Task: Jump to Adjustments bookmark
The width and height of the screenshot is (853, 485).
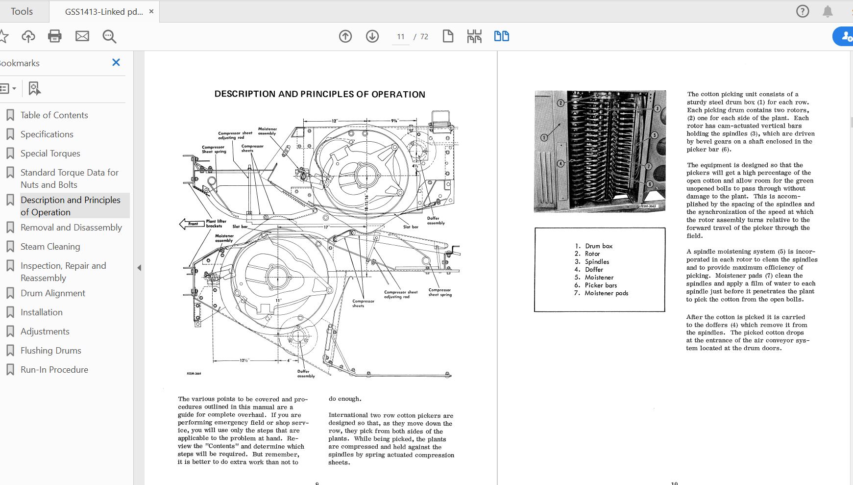Action: [45, 332]
